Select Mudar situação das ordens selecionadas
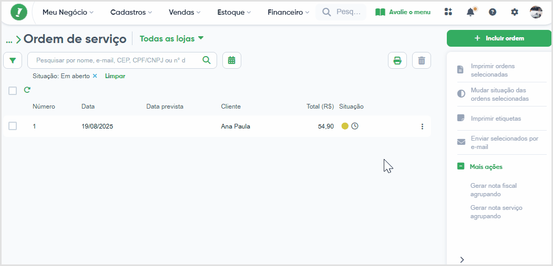The height and width of the screenshot is (266, 553). (500, 94)
